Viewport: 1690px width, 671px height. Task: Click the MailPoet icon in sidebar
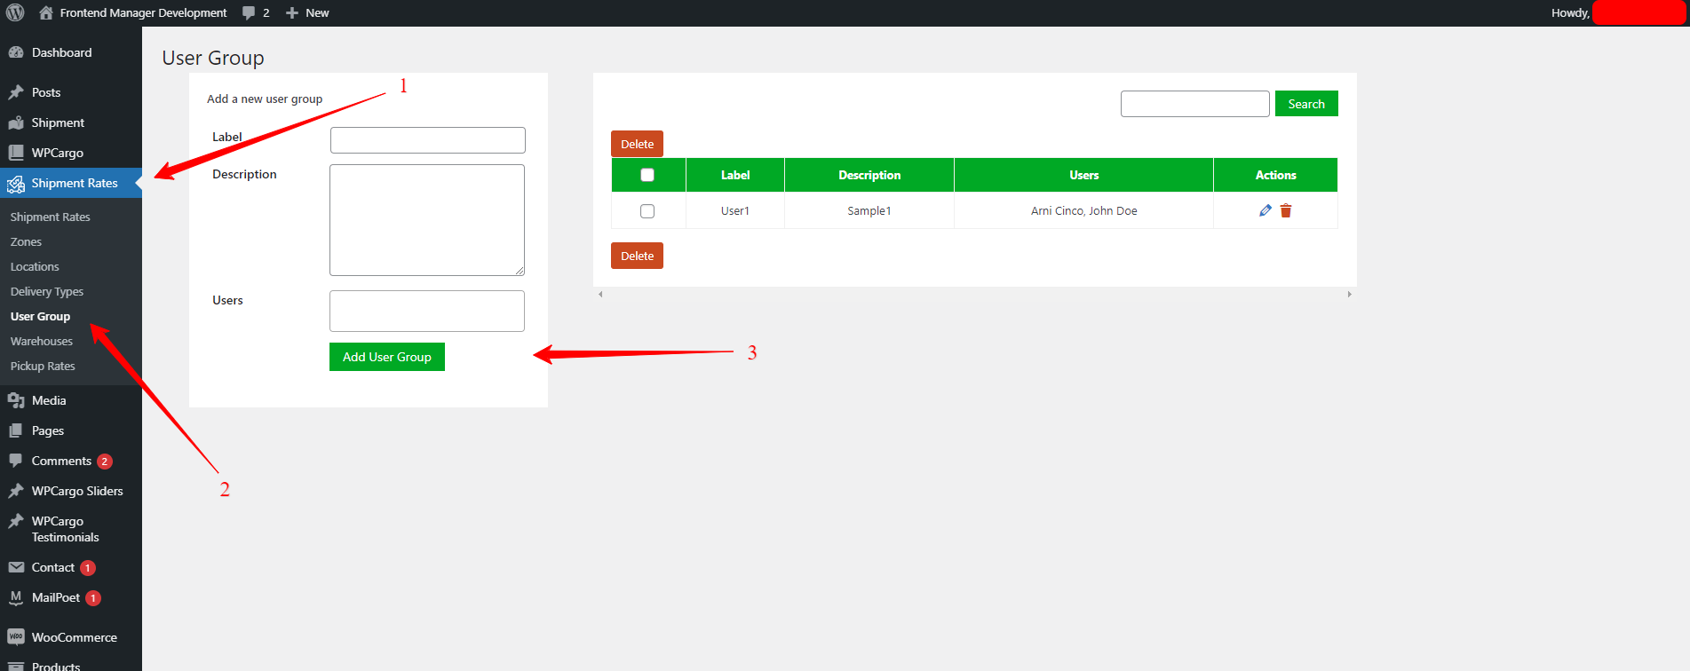click(x=16, y=597)
